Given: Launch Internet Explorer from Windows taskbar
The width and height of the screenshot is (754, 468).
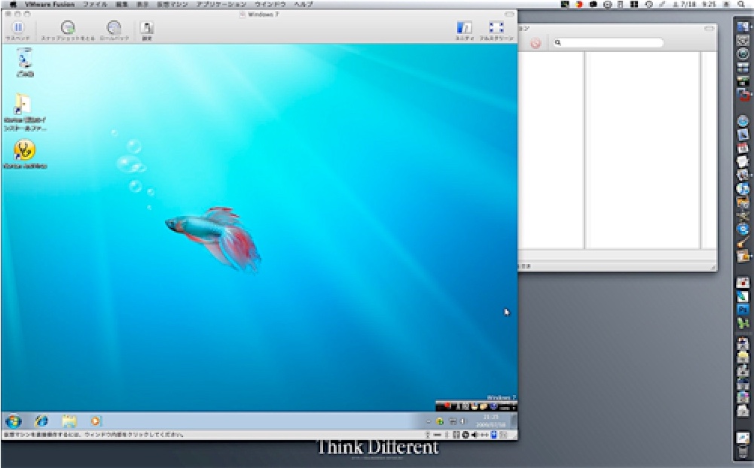Looking at the screenshot, I should point(42,421).
